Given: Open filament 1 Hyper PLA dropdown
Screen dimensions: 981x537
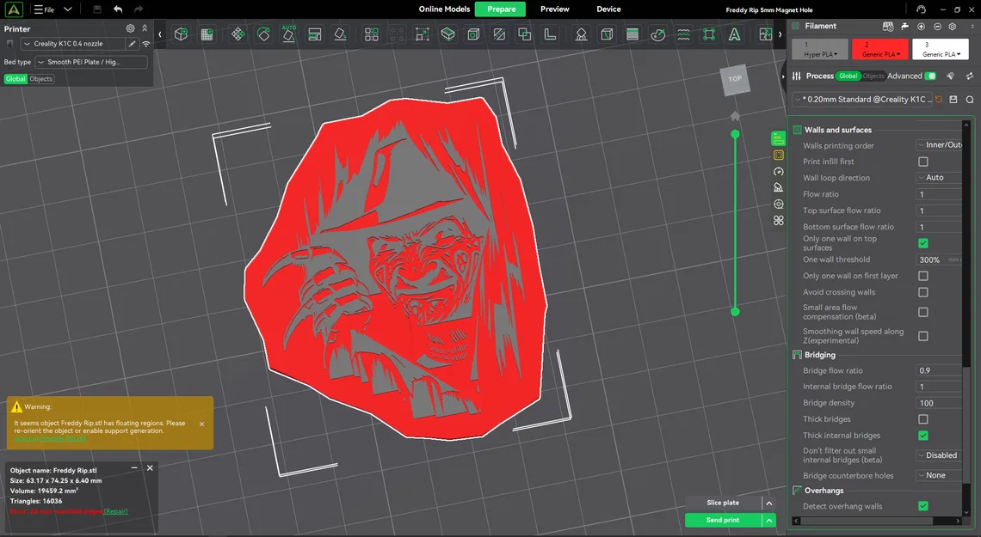Looking at the screenshot, I should (819, 49).
